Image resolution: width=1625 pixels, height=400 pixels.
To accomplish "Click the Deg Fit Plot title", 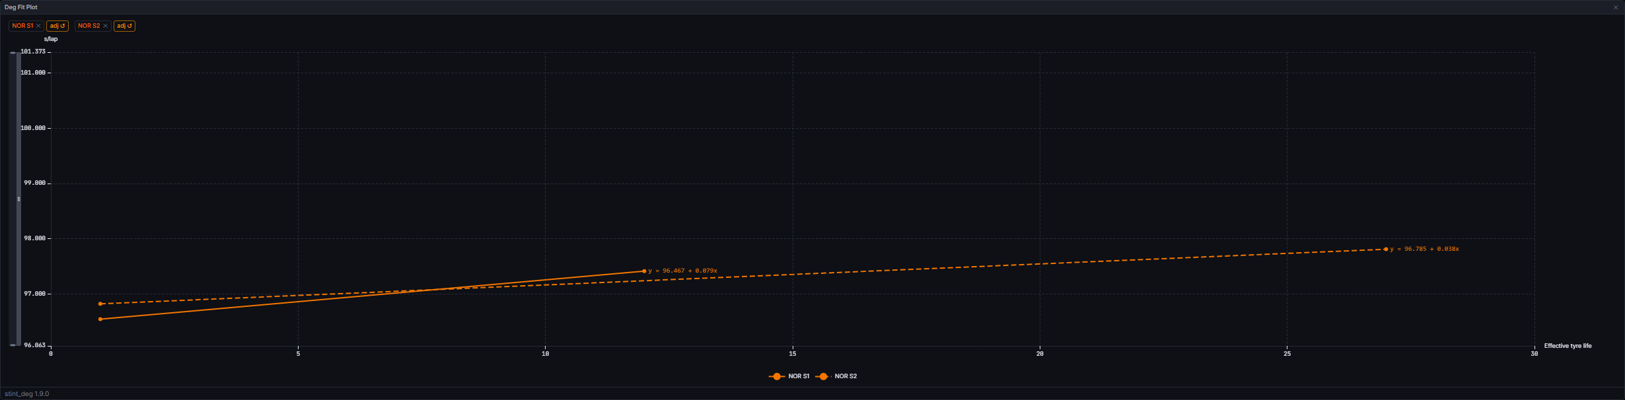I will click(21, 7).
